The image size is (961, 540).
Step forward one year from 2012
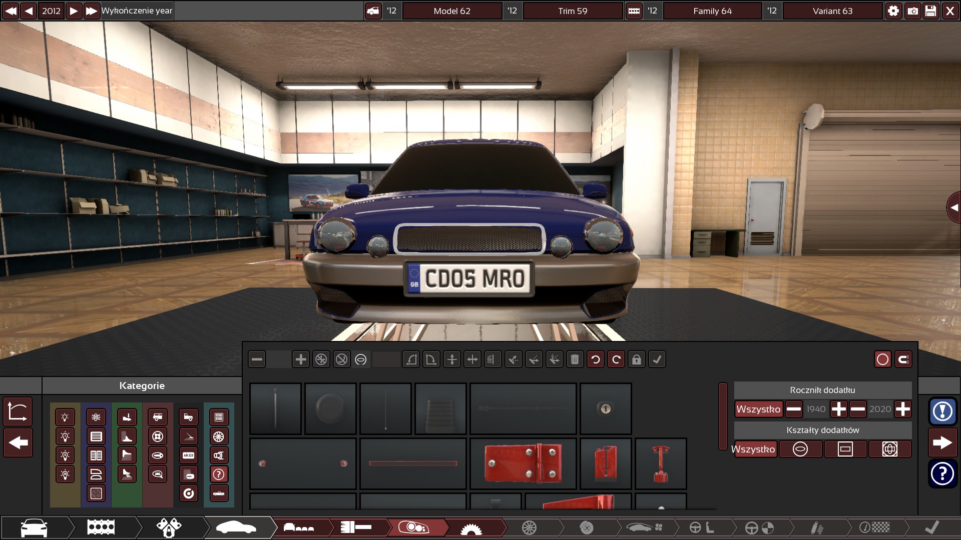(x=74, y=10)
